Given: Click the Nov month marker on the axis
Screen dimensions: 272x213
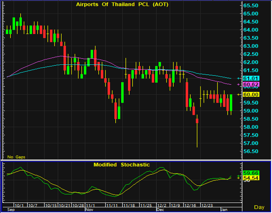Looking at the screenshot, I should point(90,210).
